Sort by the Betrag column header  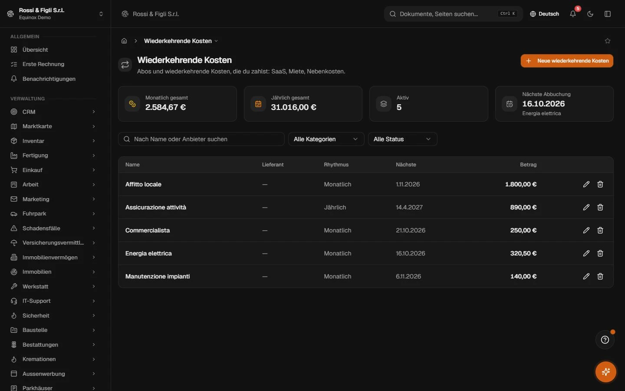pos(528,165)
